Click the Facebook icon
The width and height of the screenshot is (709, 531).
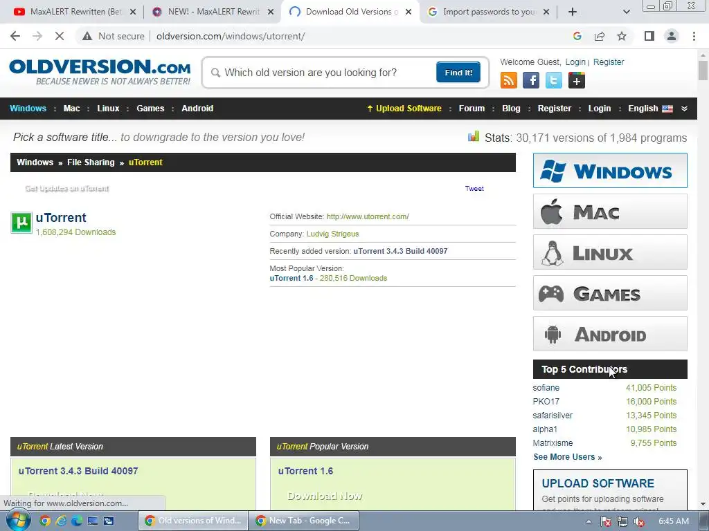click(x=531, y=80)
